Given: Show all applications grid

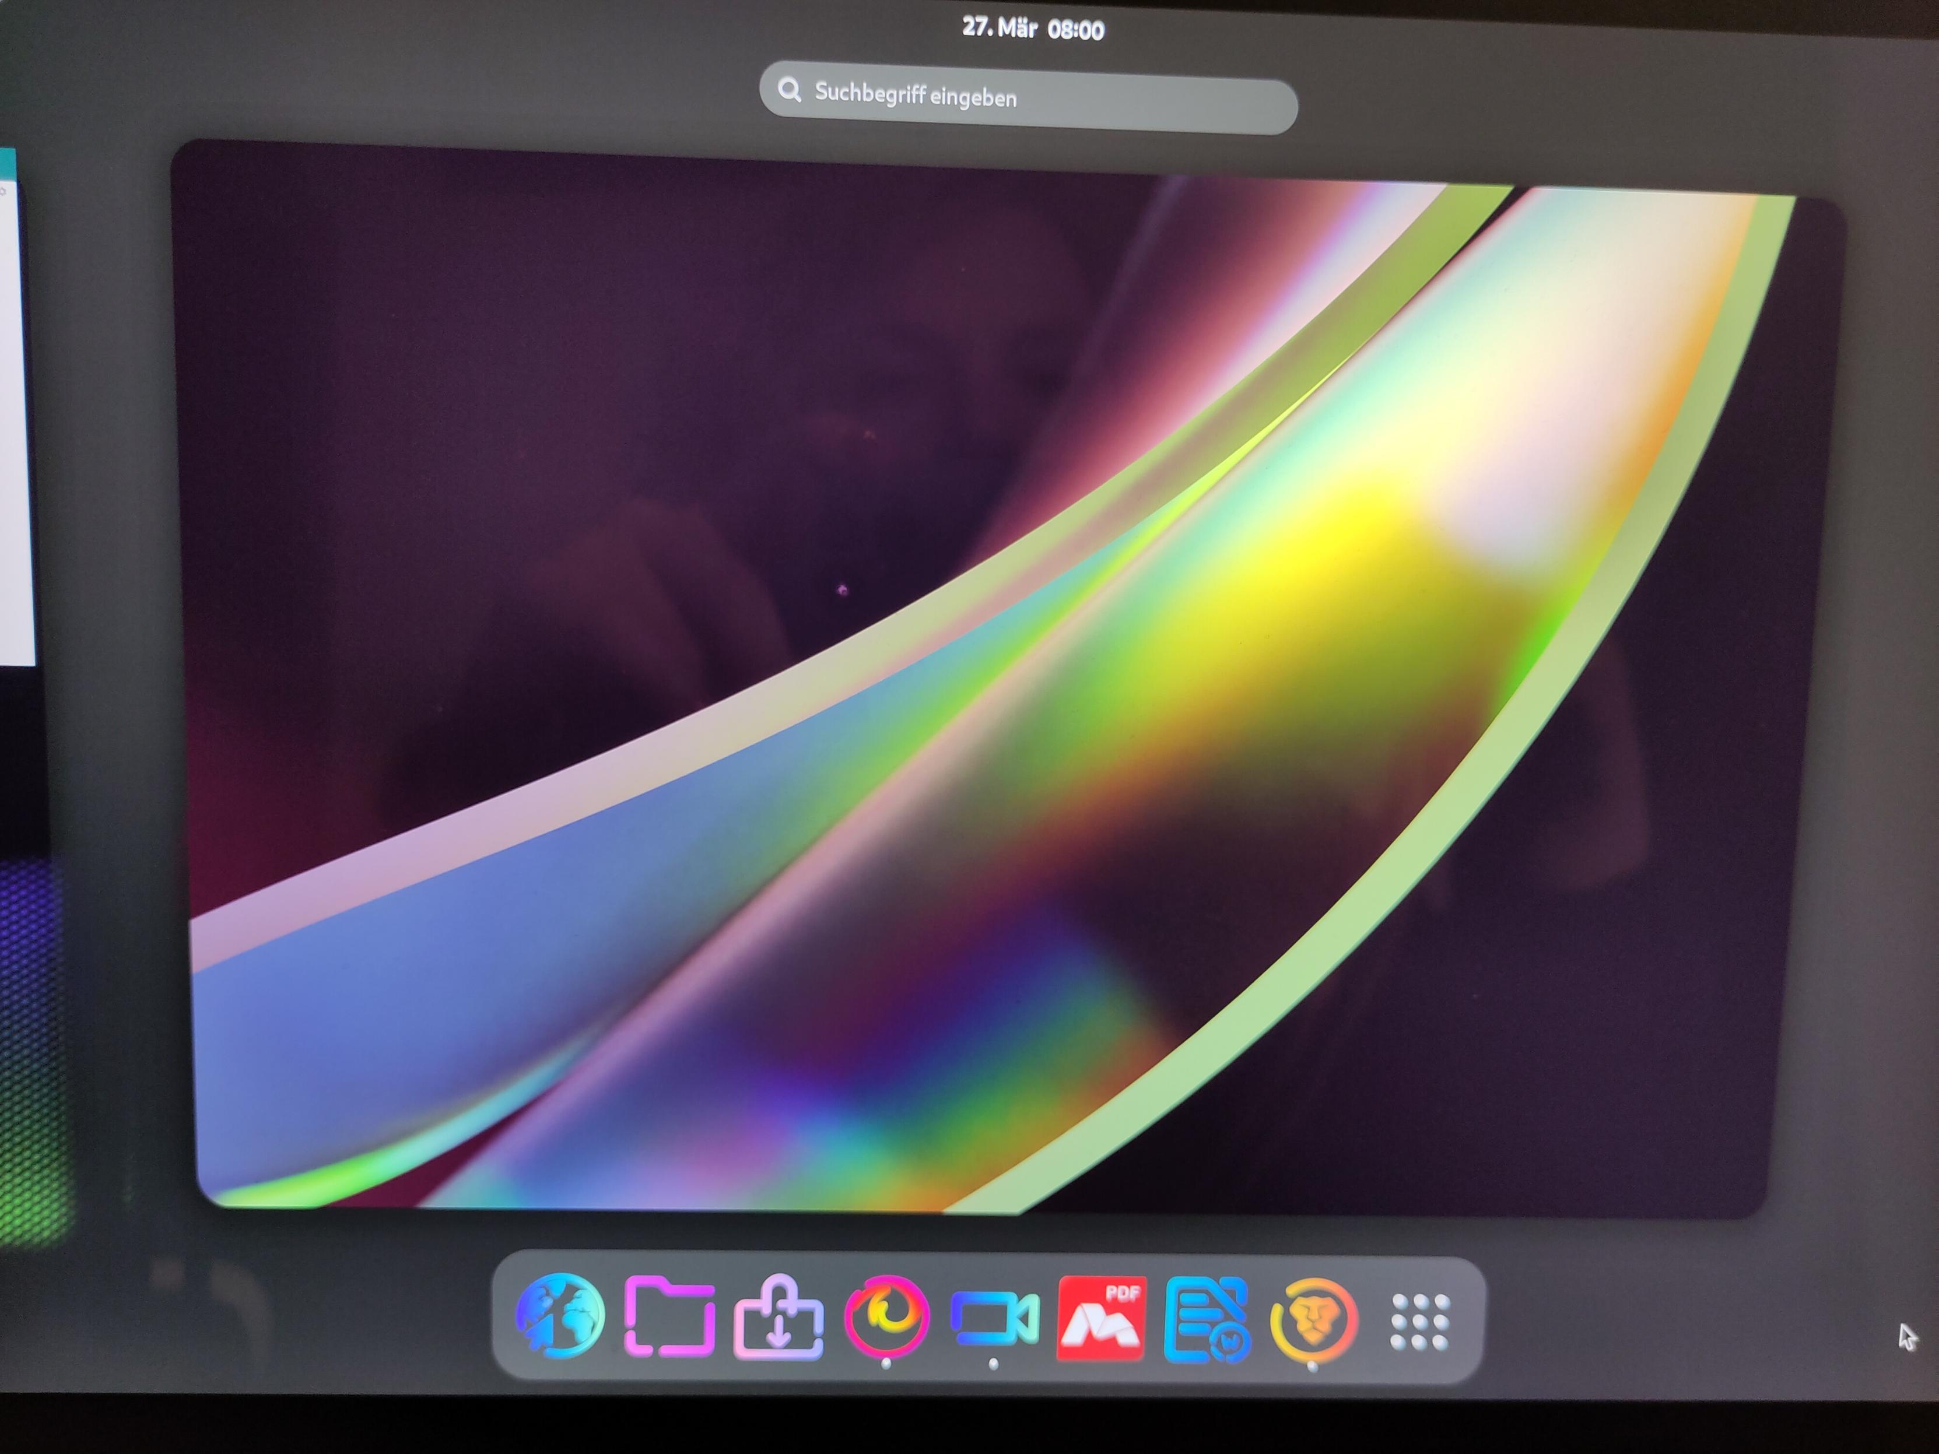Looking at the screenshot, I should [x=1419, y=1320].
